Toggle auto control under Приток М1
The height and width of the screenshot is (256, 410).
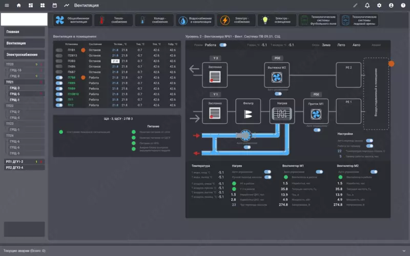coord(317,130)
